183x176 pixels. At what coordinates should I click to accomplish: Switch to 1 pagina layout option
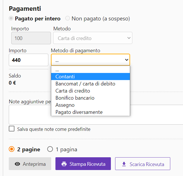(x=50, y=149)
